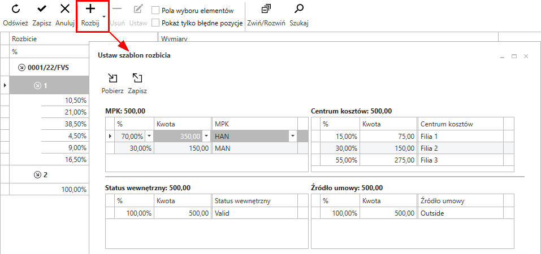Viewport: 541px width, 254px height.
Task: Enable Pola wyboru elementów checkbox
Action: pos(155,10)
